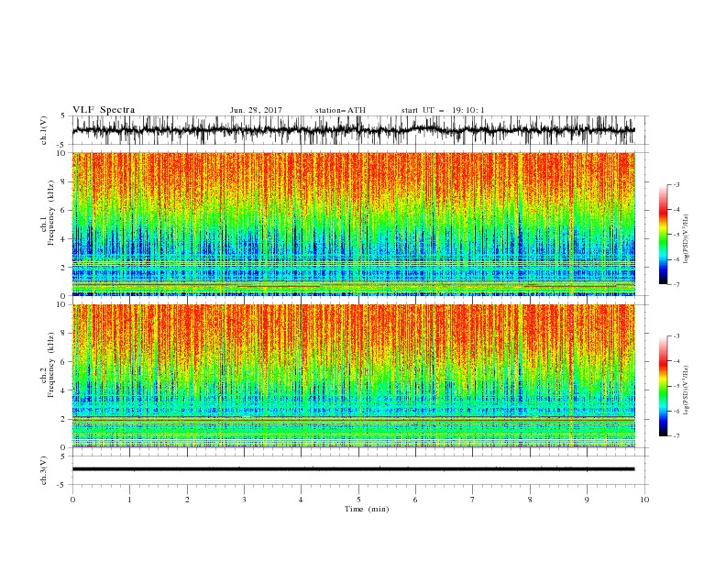Click the ch.3(V) axis label
The width and height of the screenshot is (726, 561).
point(44,470)
